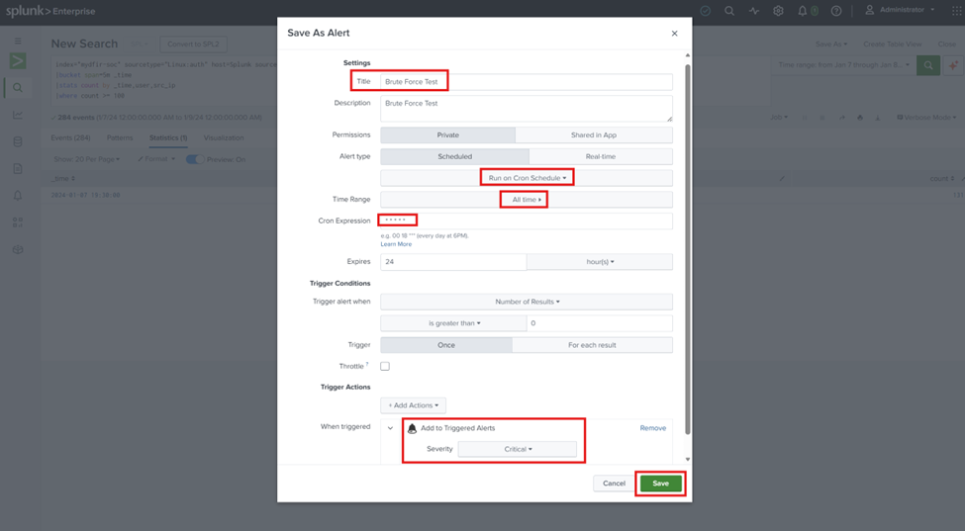Open the notifications bell in top bar
Image resolution: width=965 pixels, height=531 pixels.
(803, 11)
